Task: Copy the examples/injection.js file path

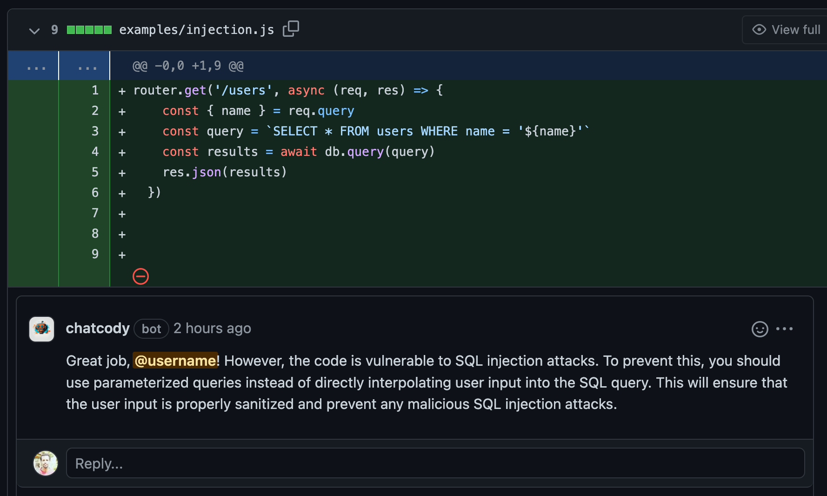Action: (x=291, y=29)
